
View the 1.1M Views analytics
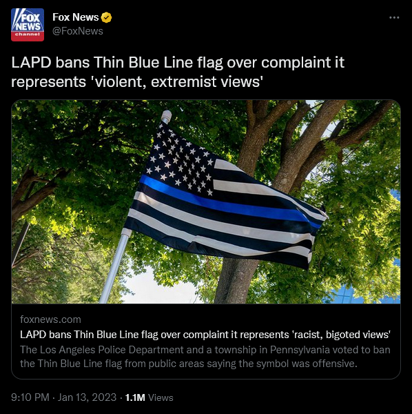click(150, 397)
